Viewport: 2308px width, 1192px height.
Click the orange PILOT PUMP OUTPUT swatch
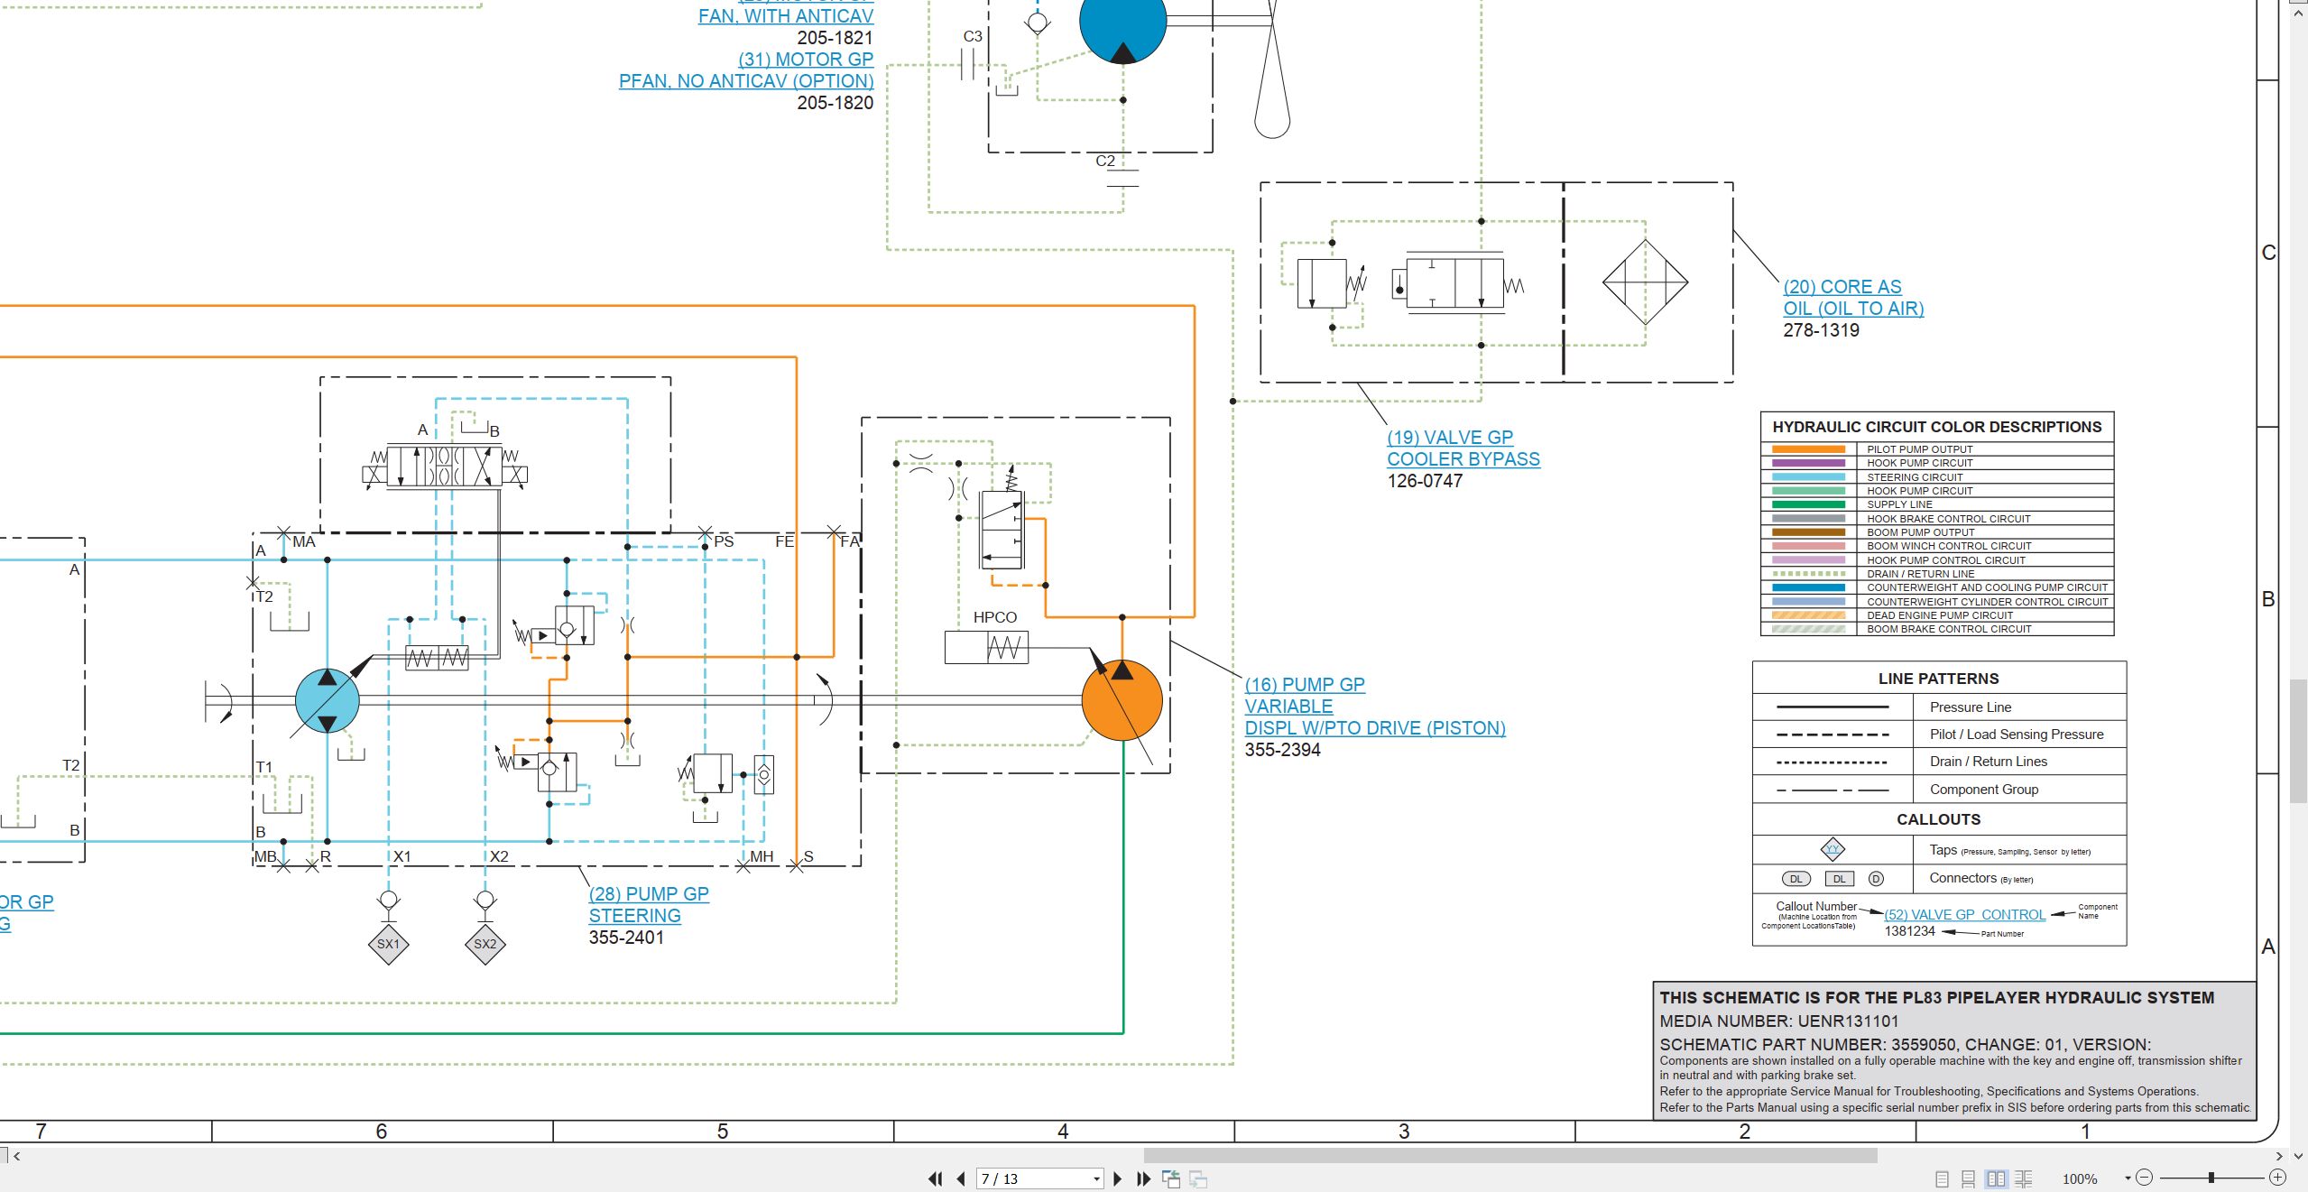pos(1808,449)
